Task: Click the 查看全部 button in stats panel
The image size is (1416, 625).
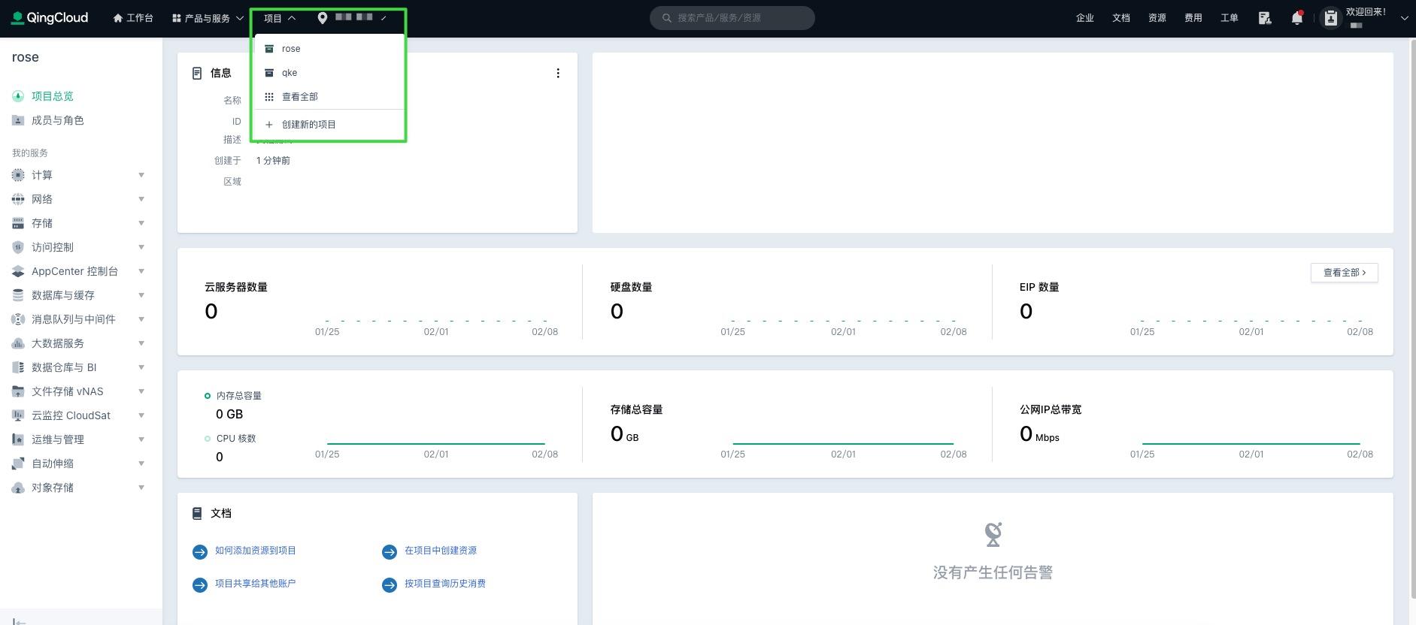Action: (1344, 273)
